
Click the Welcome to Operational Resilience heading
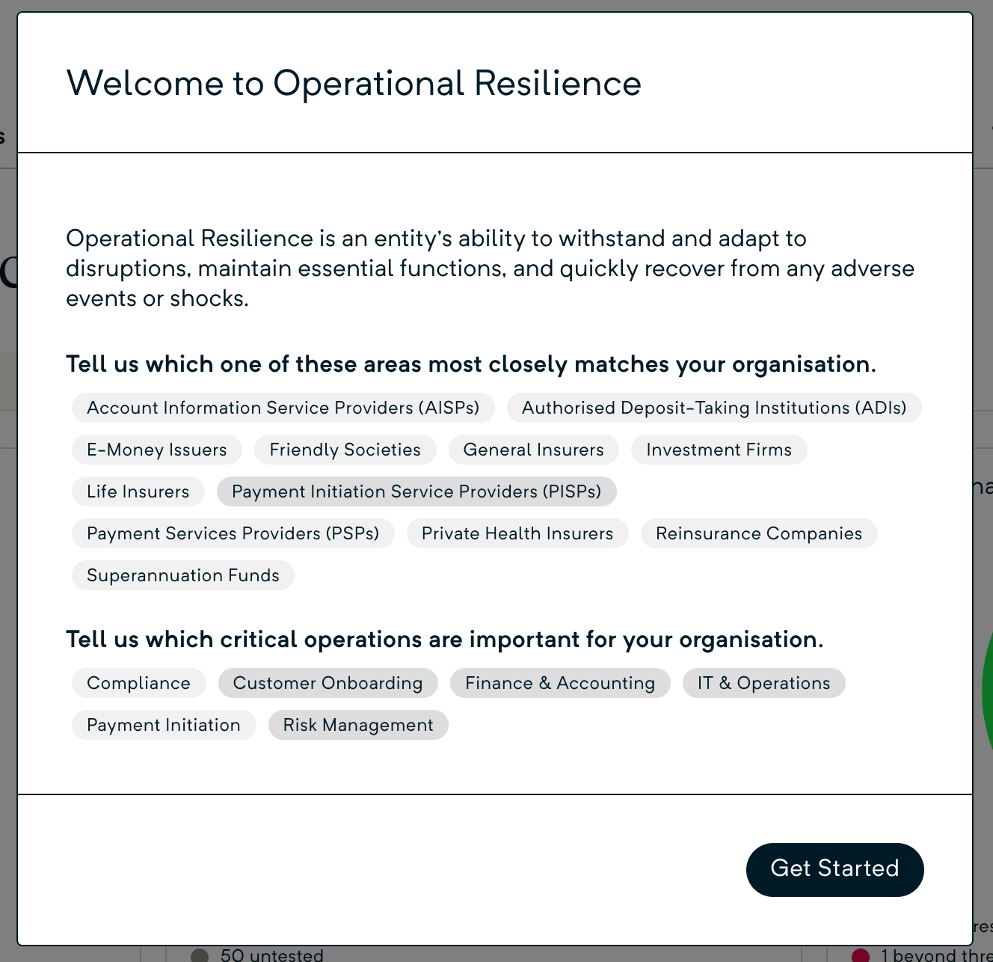coord(354,83)
